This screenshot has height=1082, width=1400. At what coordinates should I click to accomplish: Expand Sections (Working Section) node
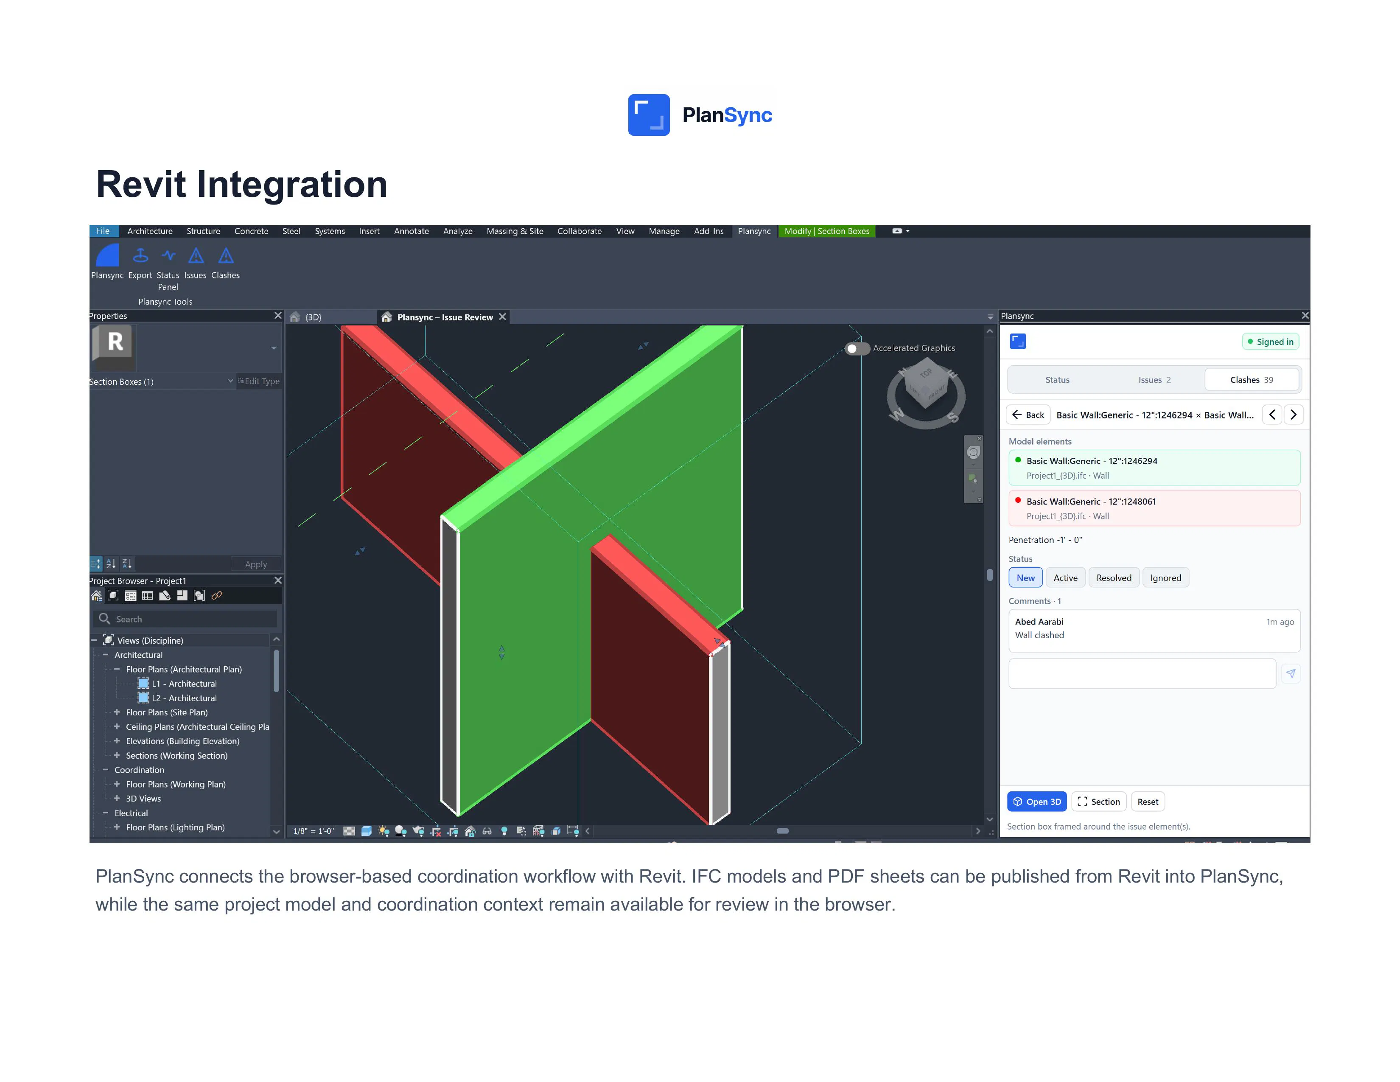pyautogui.click(x=117, y=756)
